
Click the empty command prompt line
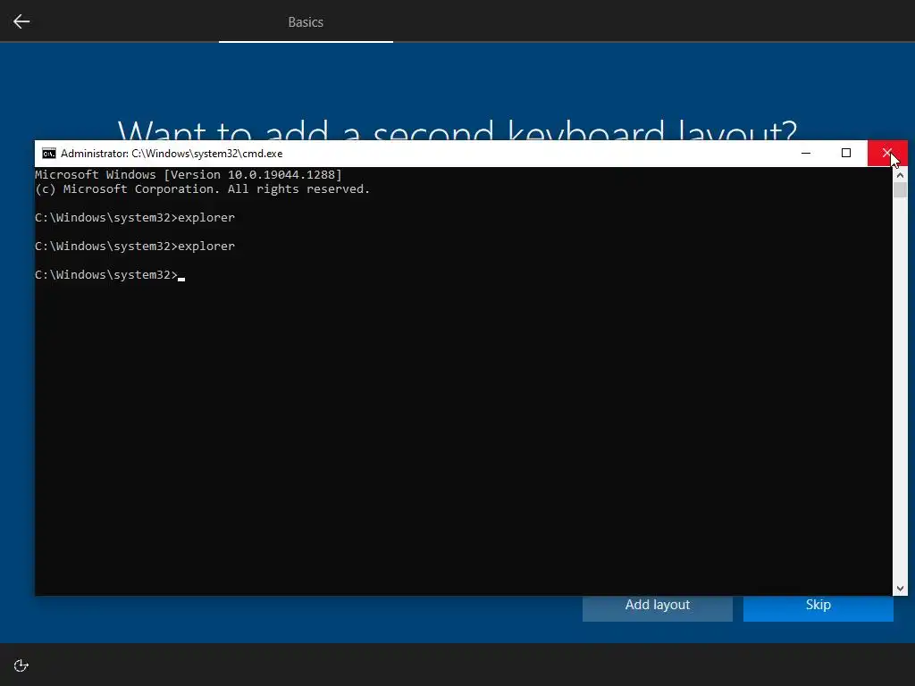point(110,275)
